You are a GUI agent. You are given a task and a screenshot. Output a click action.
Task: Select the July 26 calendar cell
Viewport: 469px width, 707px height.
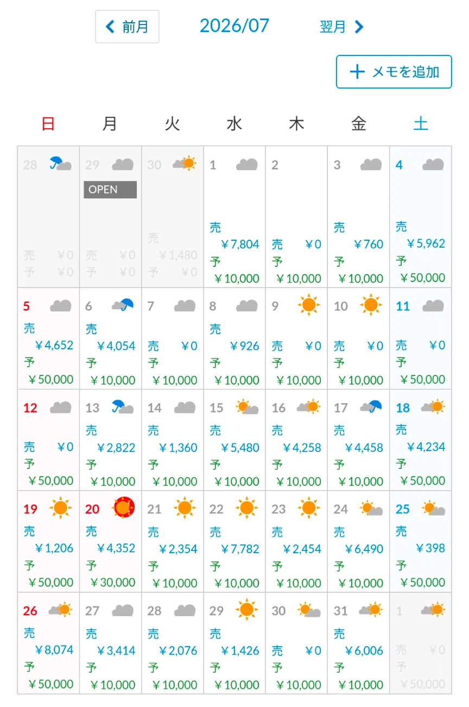(x=48, y=643)
